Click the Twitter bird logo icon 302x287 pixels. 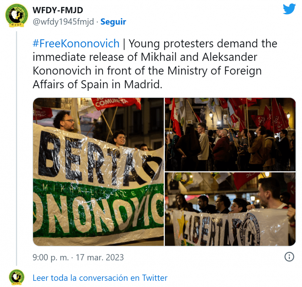289,9
